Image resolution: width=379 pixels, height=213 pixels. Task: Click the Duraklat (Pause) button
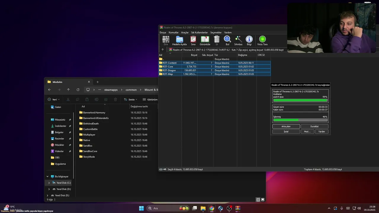tap(314, 126)
